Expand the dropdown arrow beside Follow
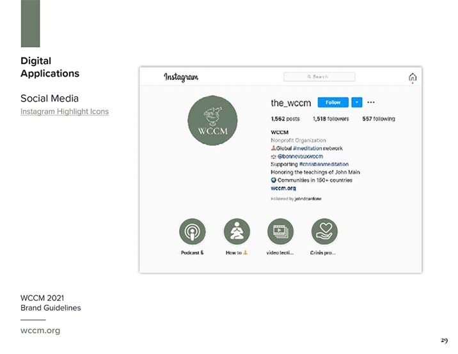Image resolution: width=458 pixels, height=354 pixels. coord(357,102)
